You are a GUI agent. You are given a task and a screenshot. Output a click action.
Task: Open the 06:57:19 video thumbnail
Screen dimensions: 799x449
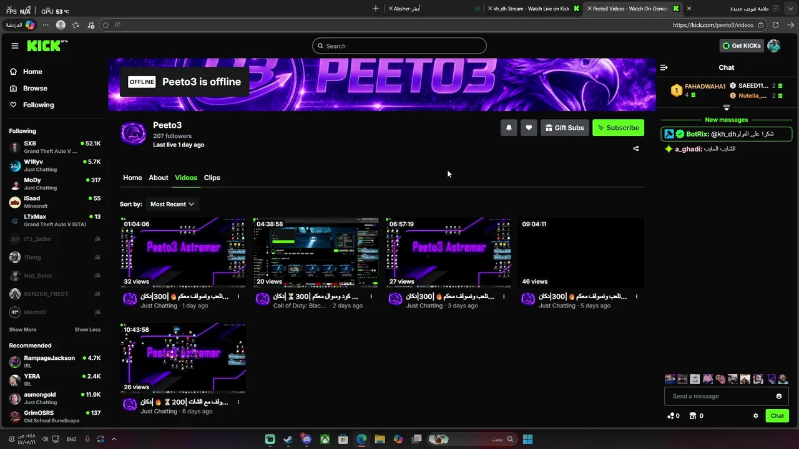[448, 253]
